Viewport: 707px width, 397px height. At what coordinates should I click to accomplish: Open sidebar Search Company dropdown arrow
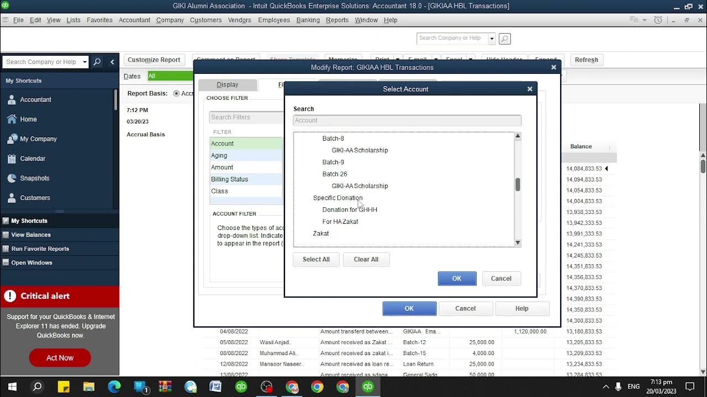coord(85,62)
